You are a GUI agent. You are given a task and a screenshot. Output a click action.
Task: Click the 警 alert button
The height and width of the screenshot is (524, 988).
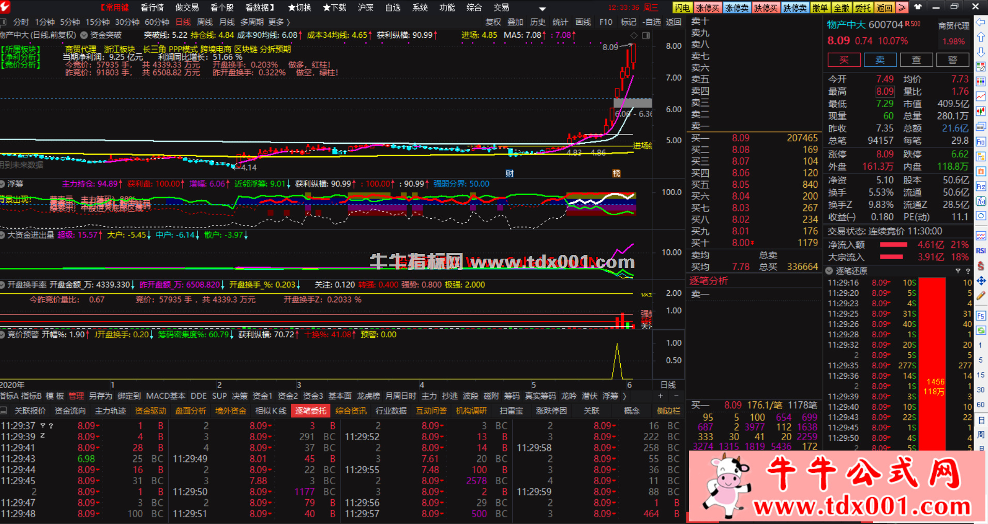tap(952, 59)
